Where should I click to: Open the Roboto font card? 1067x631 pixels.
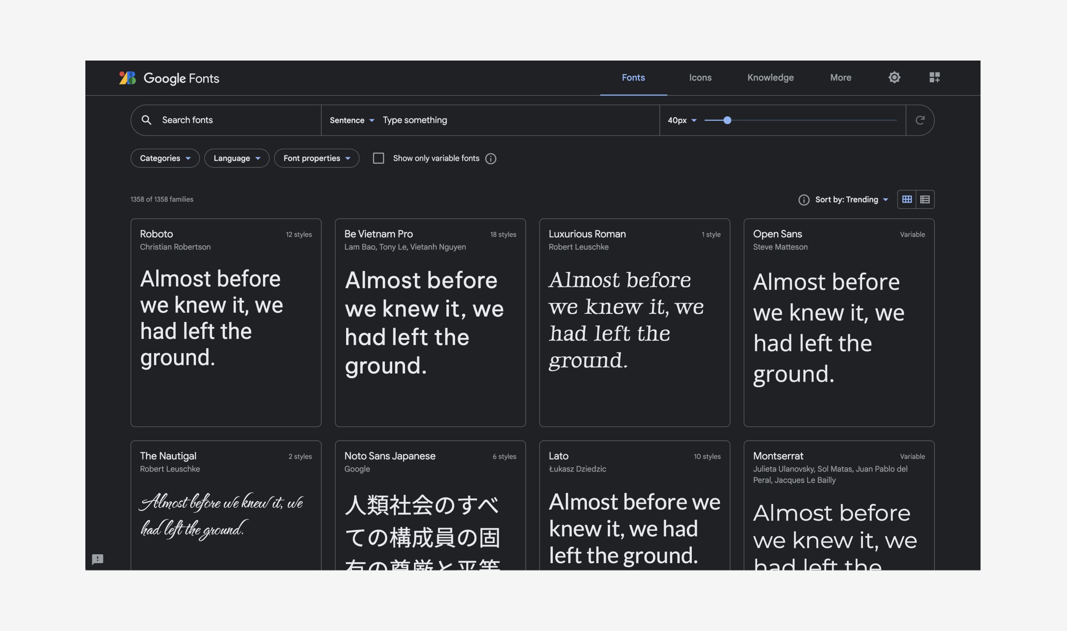pos(226,323)
